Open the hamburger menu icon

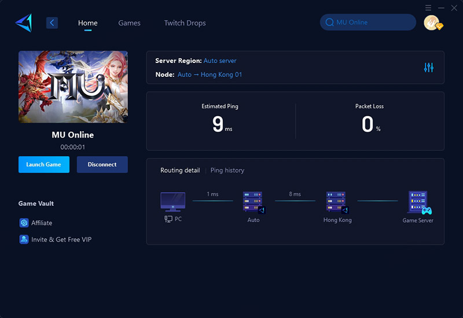point(428,8)
